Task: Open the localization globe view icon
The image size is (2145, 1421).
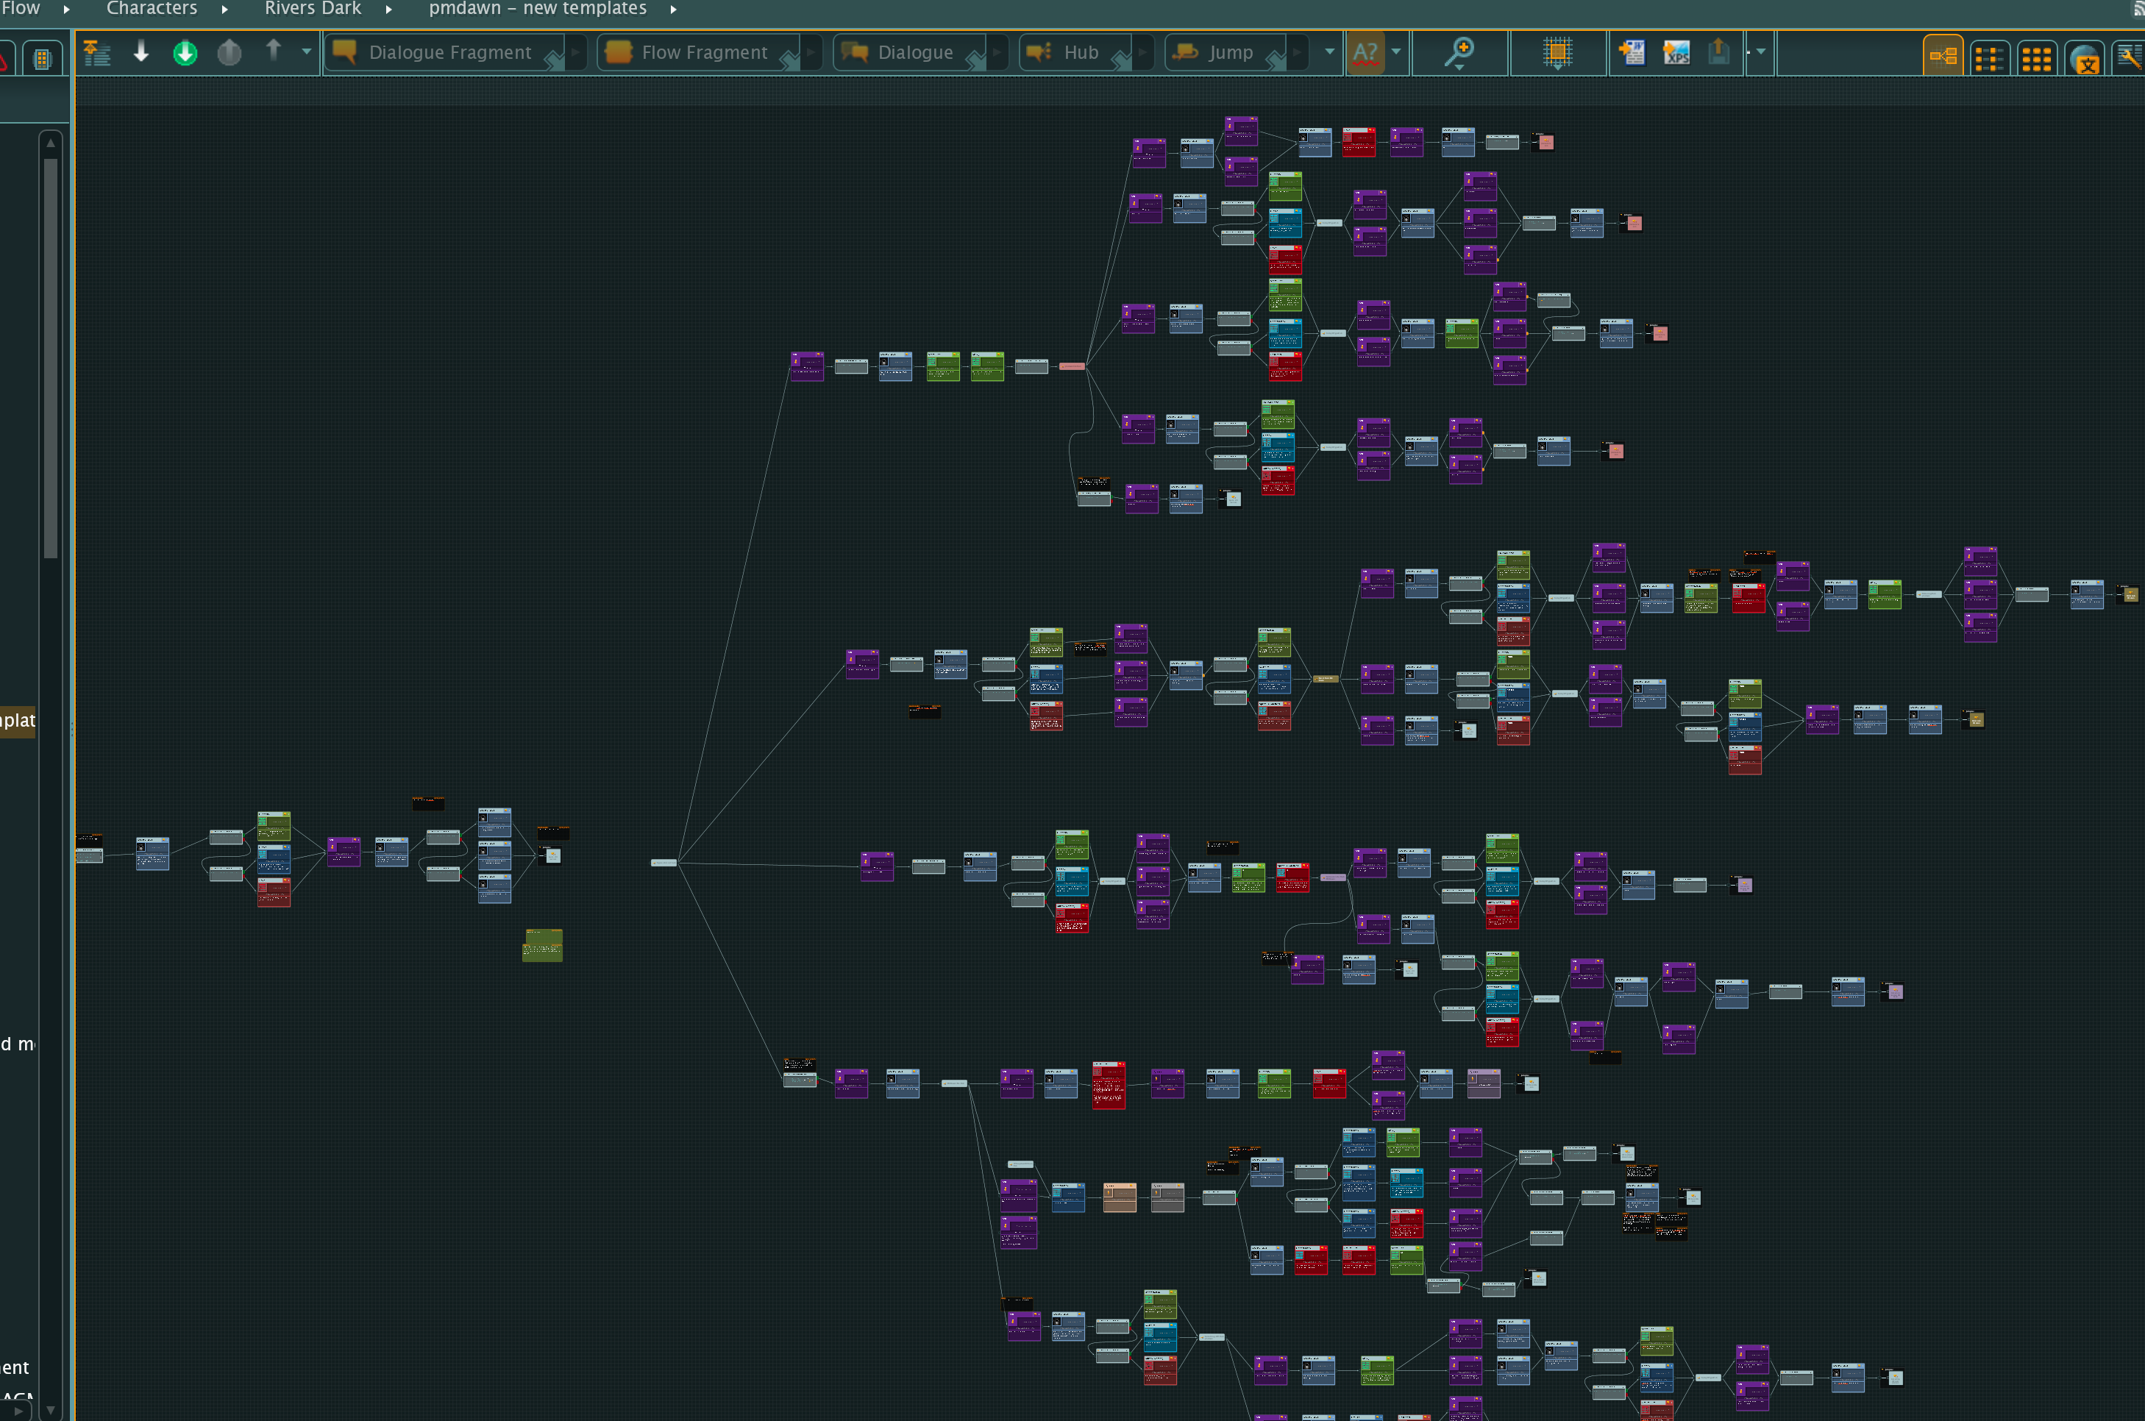Action: (2084, 58)
